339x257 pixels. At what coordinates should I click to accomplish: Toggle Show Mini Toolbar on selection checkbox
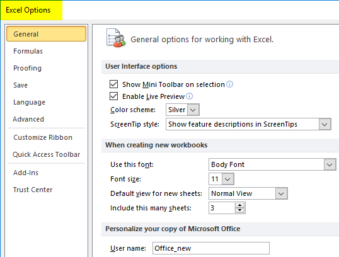pos(113,84)
